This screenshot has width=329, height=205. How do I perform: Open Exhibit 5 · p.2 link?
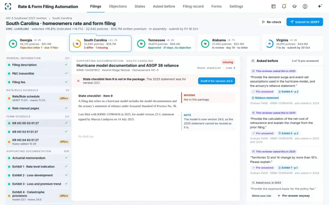click(x=288, y=133)
